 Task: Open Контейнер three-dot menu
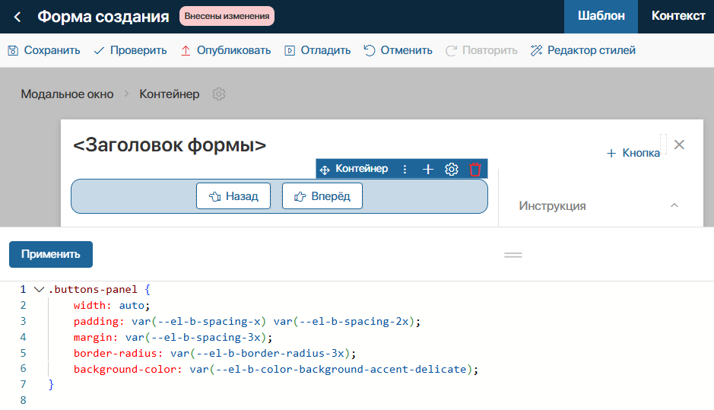[x=405, y=169]
